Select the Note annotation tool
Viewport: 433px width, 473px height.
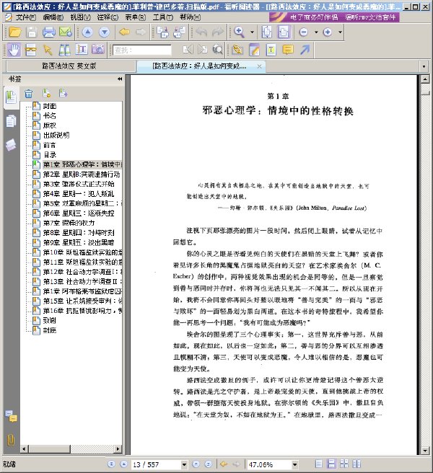(255, 50)
